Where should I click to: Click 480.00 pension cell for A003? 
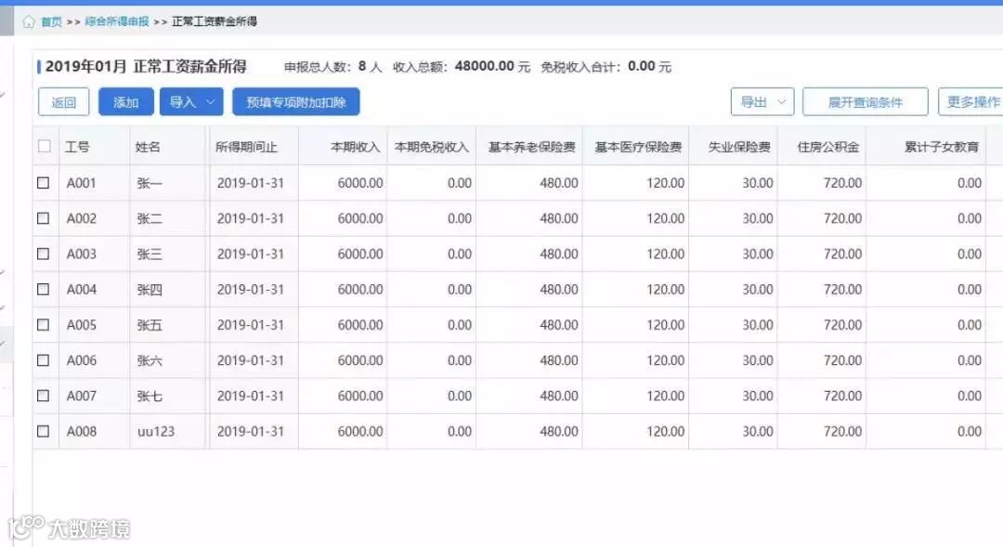pyautogui.click(x=558, y=254)
